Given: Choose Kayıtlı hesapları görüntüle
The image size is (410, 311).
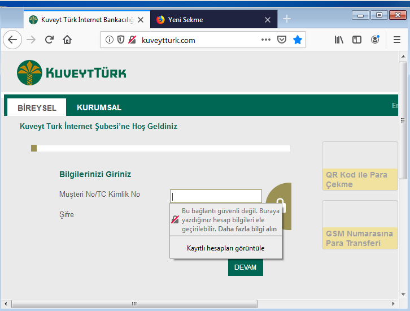Looking at the screenshot, I should click(x=226, y=248).
